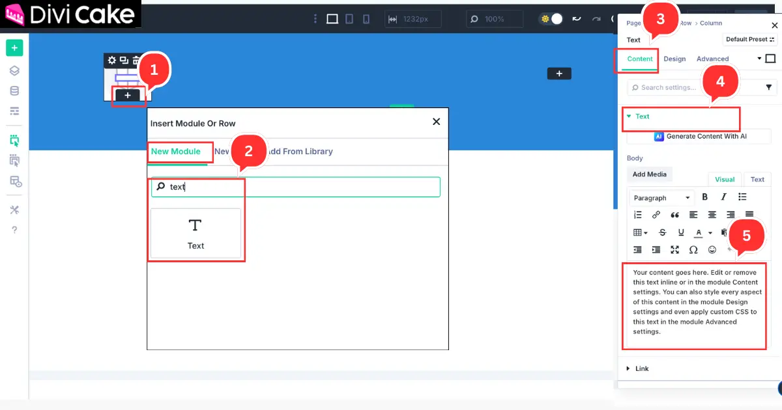Image resolution: width=782 pixels, height=410 pixels.
Task: Click the blockquote icon
Action: pyautogui.click(x=675, y=215)
